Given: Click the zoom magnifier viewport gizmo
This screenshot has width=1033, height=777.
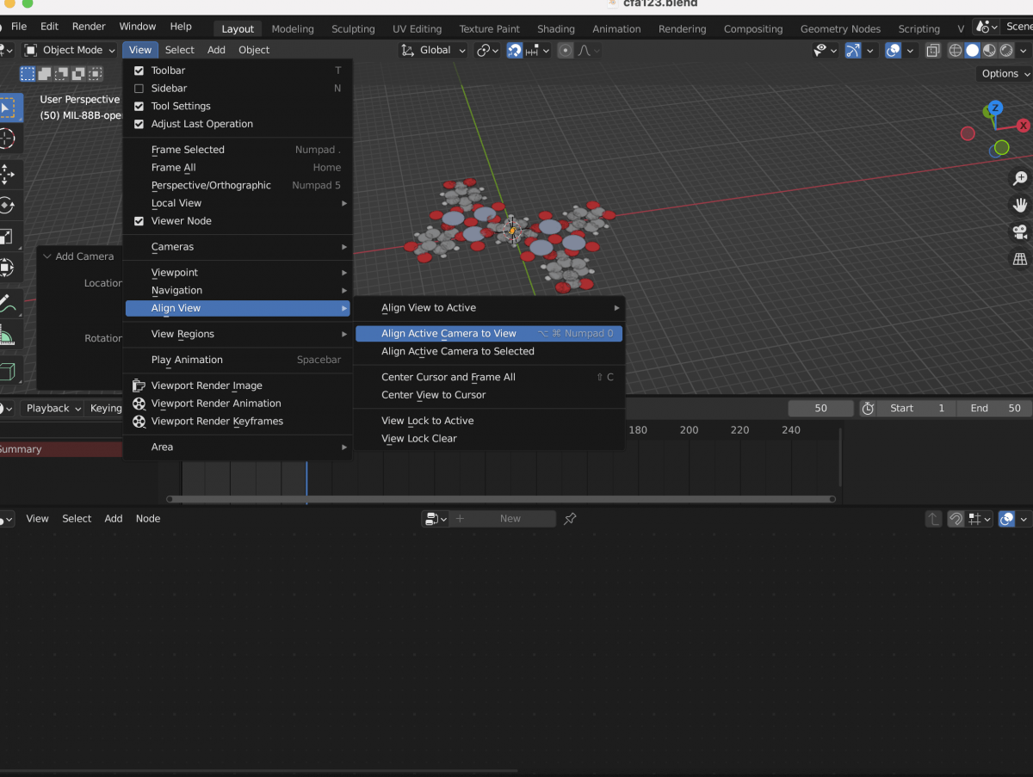Looking at the screenshot, I should click(1020, 179).
